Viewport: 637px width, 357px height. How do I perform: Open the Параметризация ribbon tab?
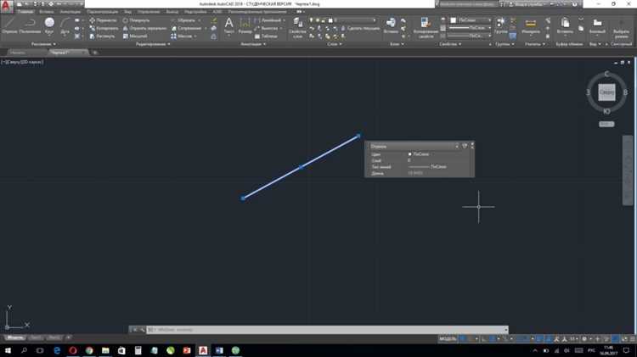[102, 12]
